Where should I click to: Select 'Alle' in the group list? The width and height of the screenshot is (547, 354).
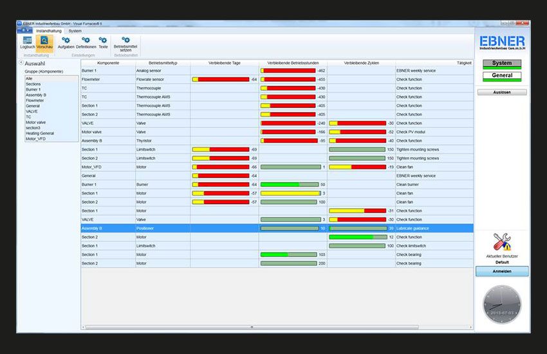pos(51,79)
